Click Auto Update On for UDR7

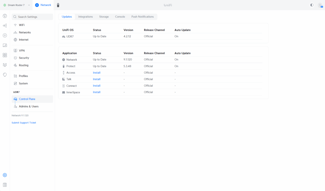[176, 36]
